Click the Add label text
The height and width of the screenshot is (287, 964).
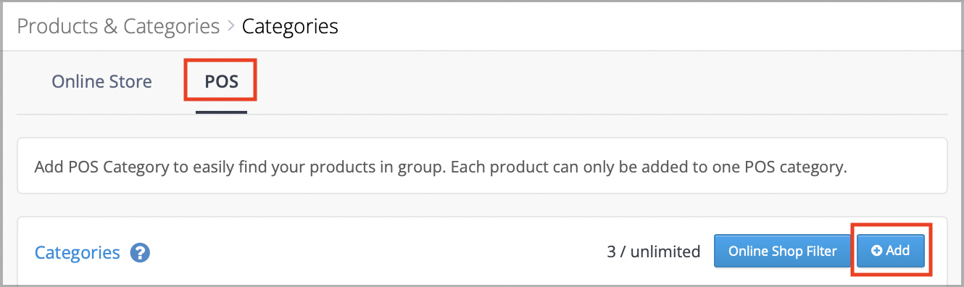pos(897,251)
